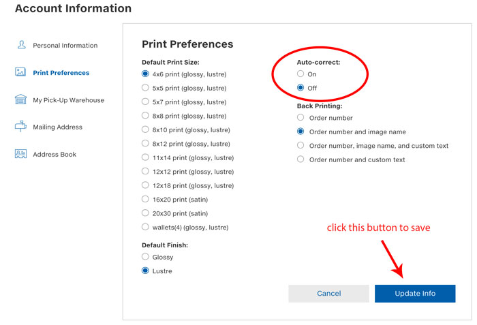
Task: Click the Personal Information person icon
Action: [x=22, y=45]
